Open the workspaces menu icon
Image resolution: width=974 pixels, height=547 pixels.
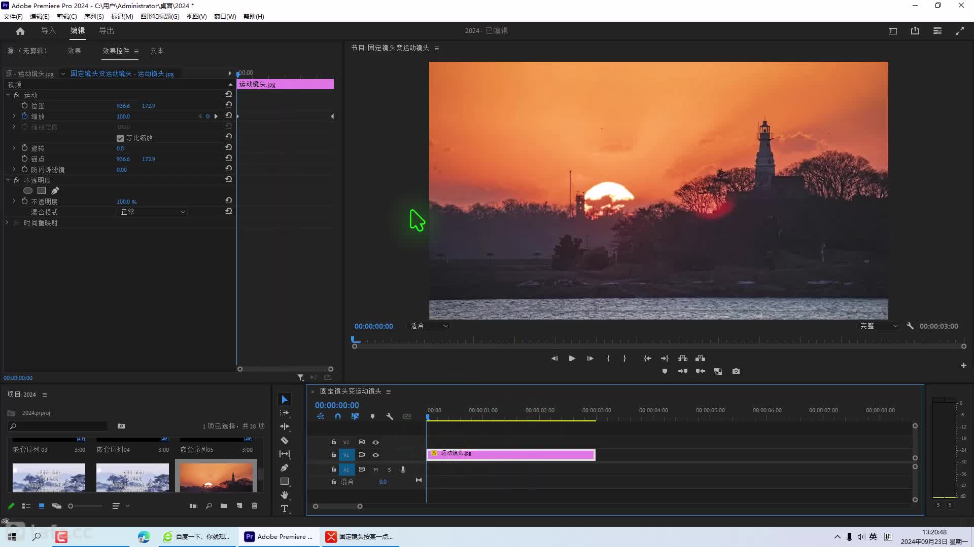(937, 31)
